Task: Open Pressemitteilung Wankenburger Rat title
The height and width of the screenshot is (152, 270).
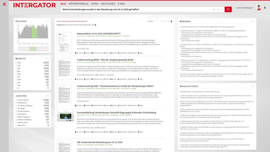Action: [x=117, y=113]
